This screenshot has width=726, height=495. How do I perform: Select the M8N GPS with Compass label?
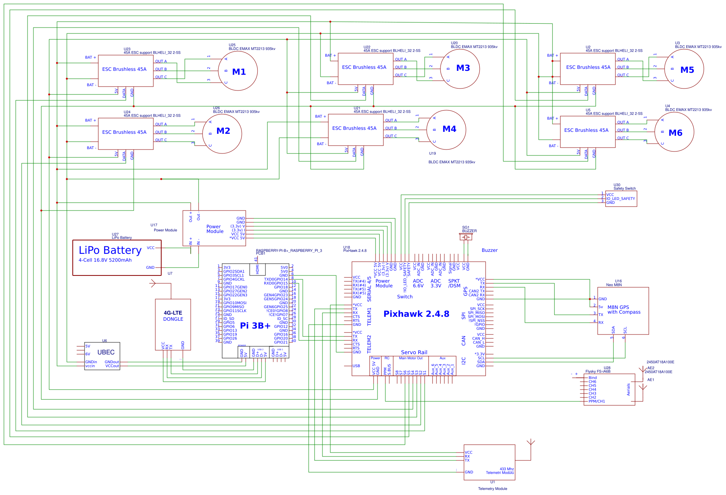(x=624, y=310)
